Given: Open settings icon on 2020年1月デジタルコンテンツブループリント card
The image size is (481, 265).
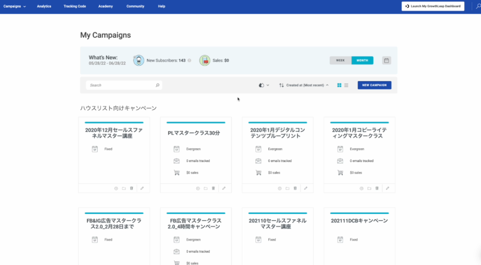Looking at the screenshot, I should (280, 188).
